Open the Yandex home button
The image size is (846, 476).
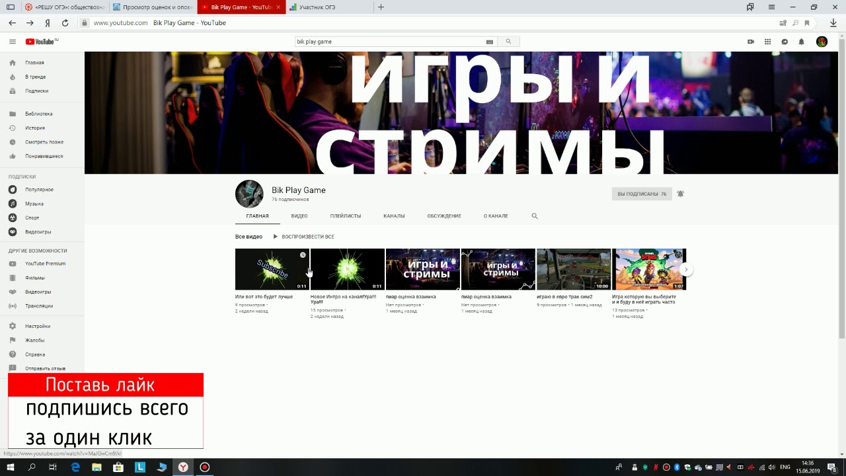[48, 22]
